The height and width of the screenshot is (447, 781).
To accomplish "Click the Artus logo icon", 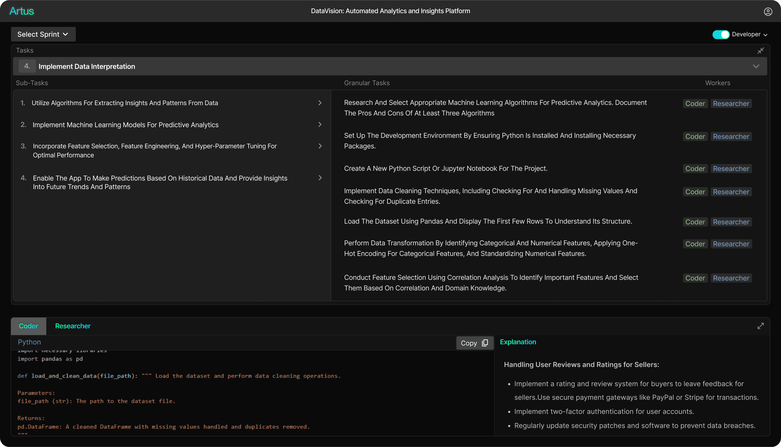I will pyautogui.click(x=22, y=11).
